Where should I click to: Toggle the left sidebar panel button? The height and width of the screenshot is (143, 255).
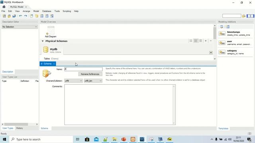(249, 16)
